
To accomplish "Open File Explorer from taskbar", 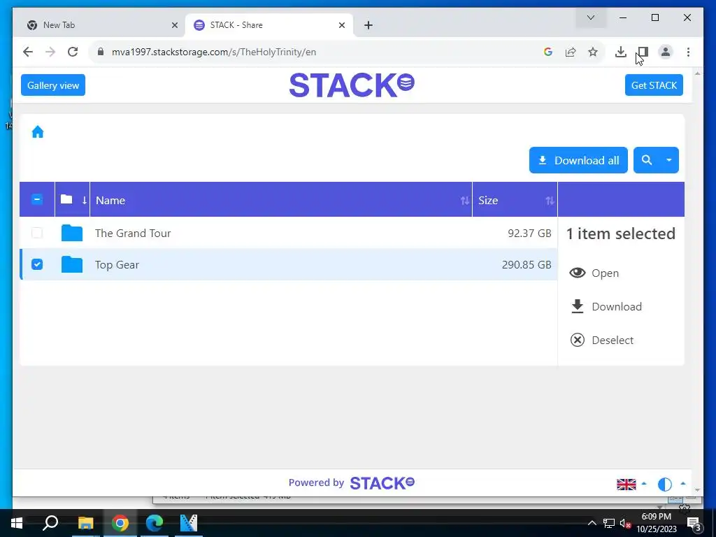I will pos(85,523).
